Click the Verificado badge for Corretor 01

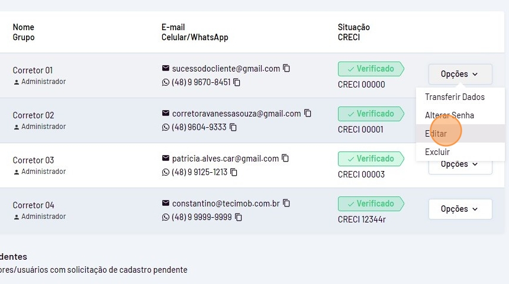[x=370, y=69]
